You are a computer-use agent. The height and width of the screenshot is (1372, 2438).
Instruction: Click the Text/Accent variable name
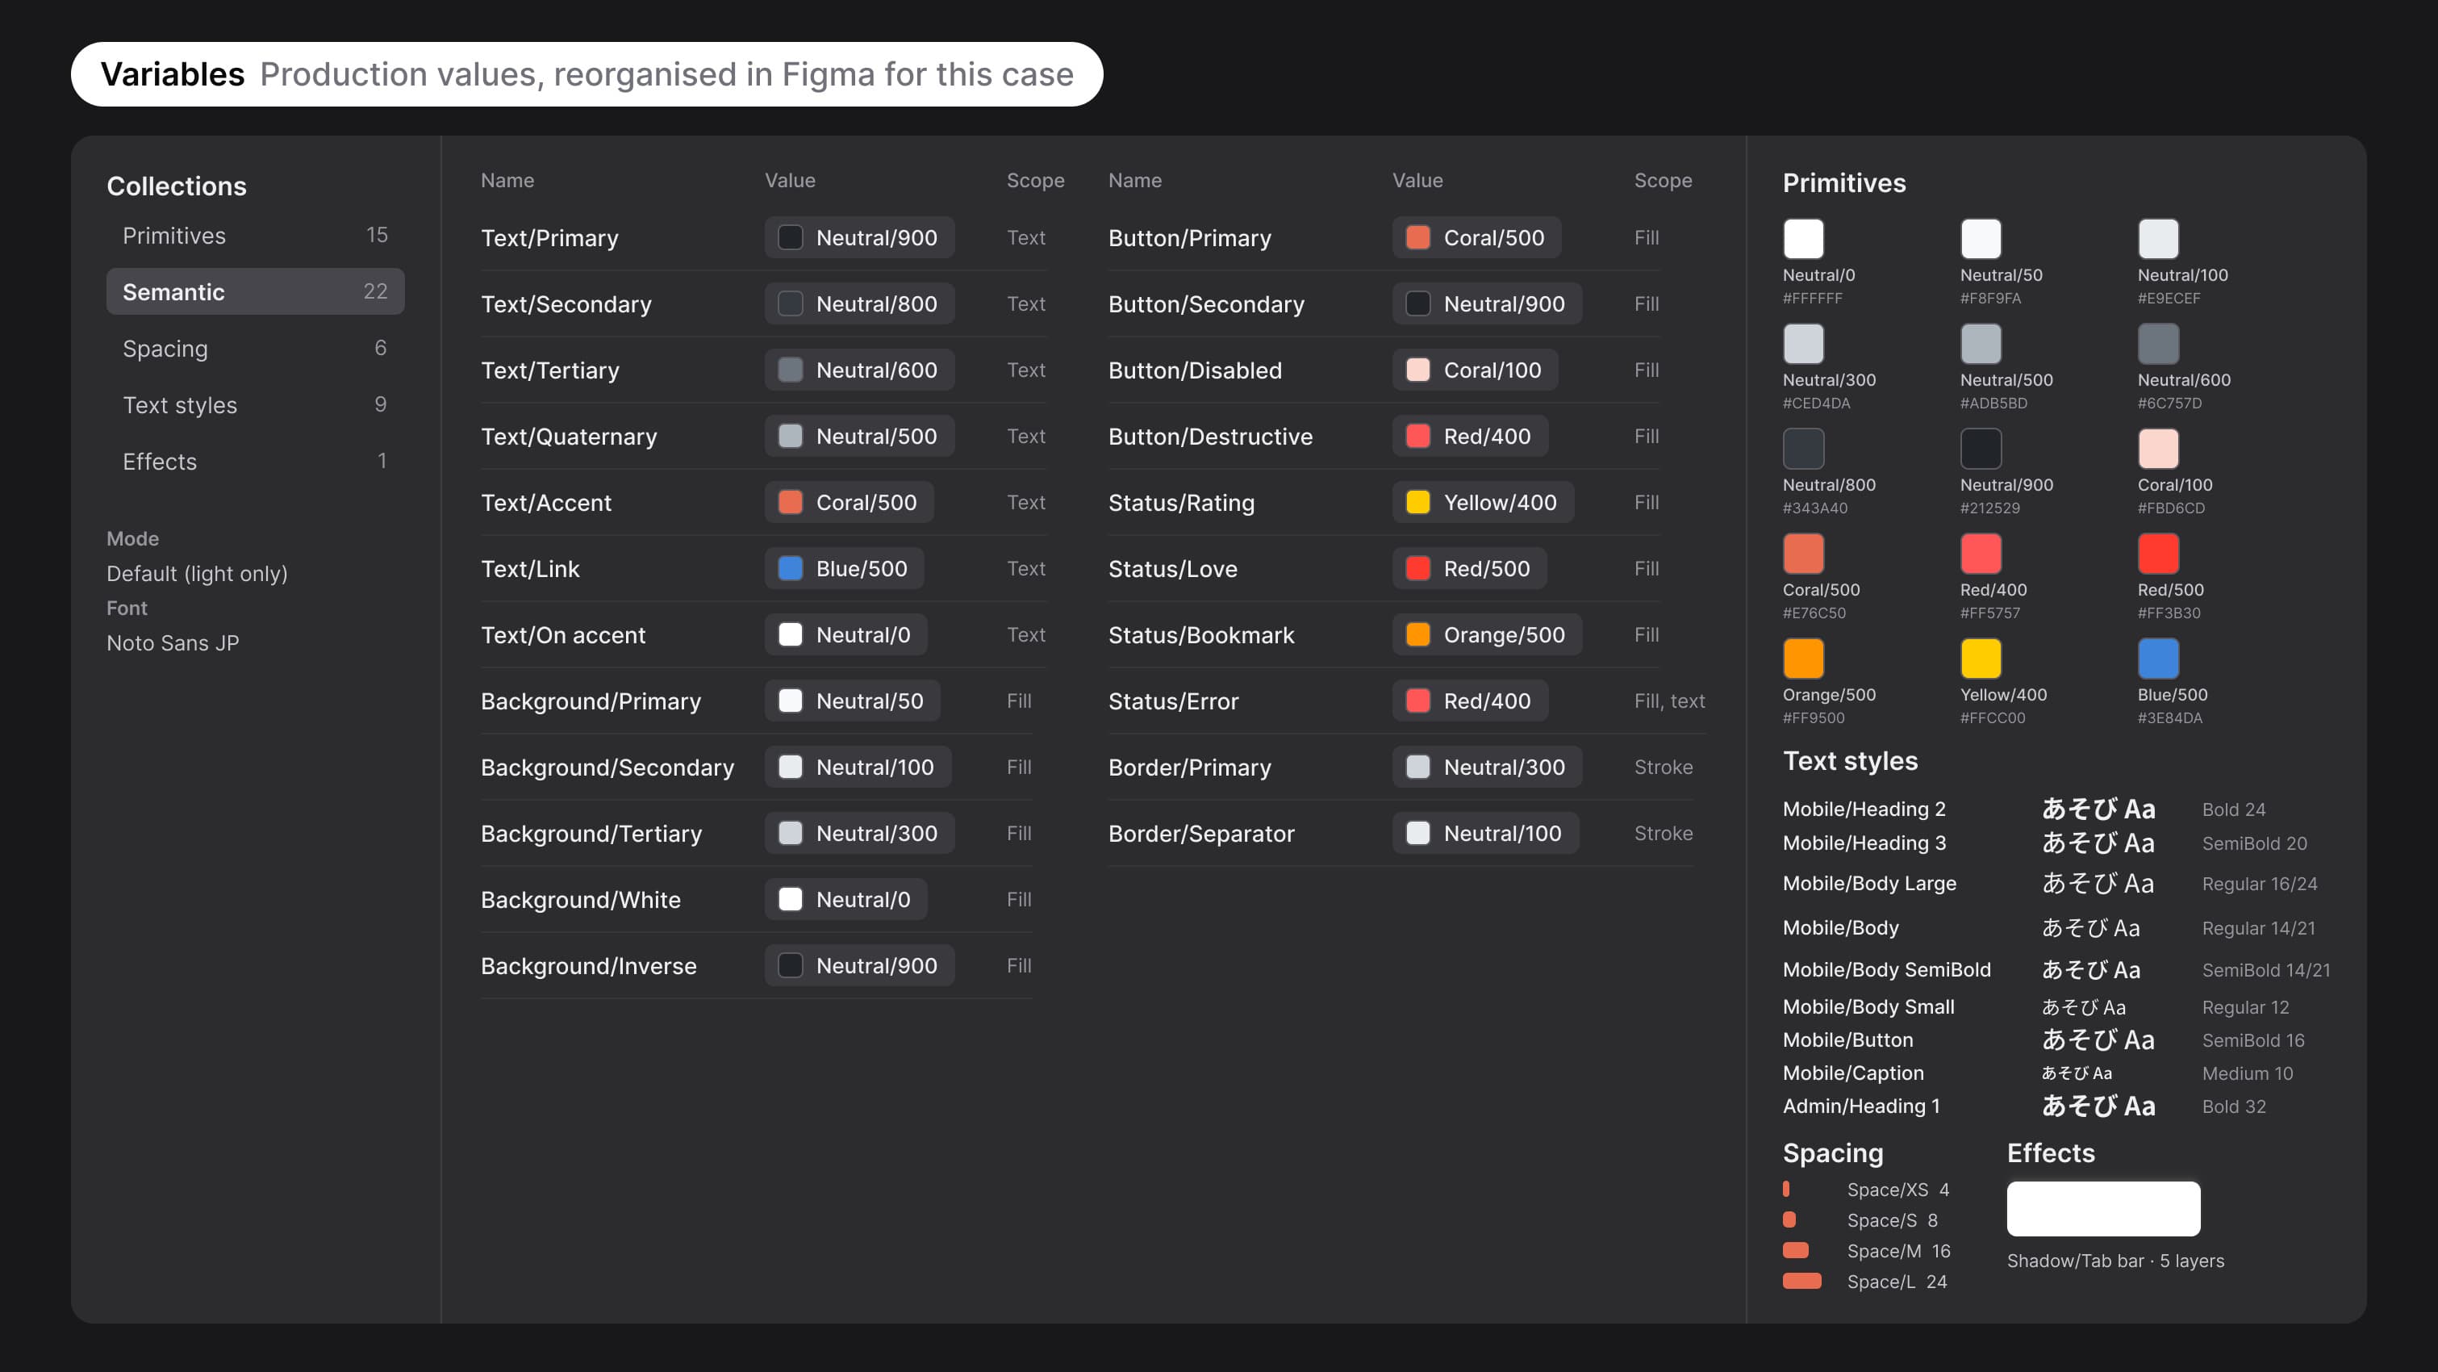546,503
